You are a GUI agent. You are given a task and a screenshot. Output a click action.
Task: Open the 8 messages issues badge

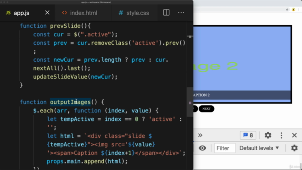click(x=248, y=135)
